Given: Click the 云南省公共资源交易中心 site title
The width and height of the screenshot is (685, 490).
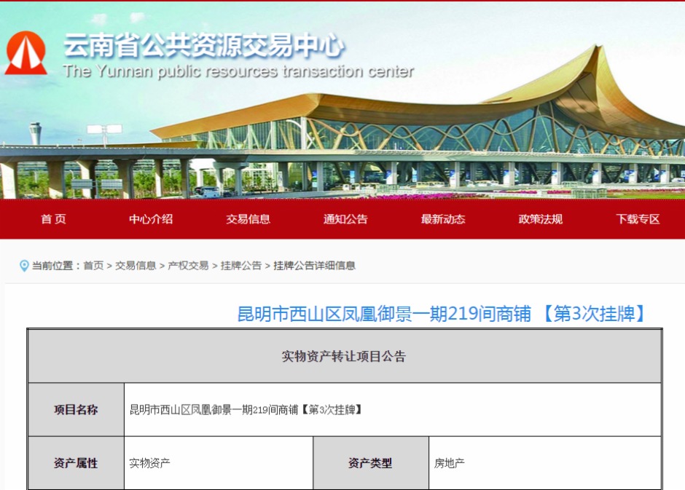Looking at the screenshot, I should 203,47.
